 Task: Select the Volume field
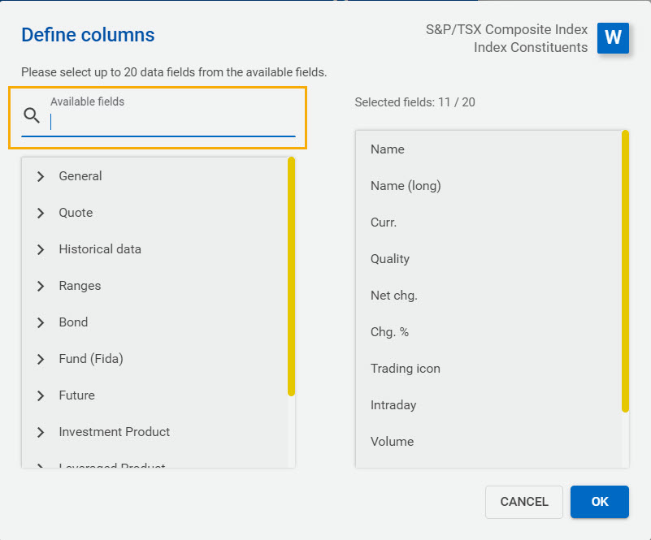point(392,441)
